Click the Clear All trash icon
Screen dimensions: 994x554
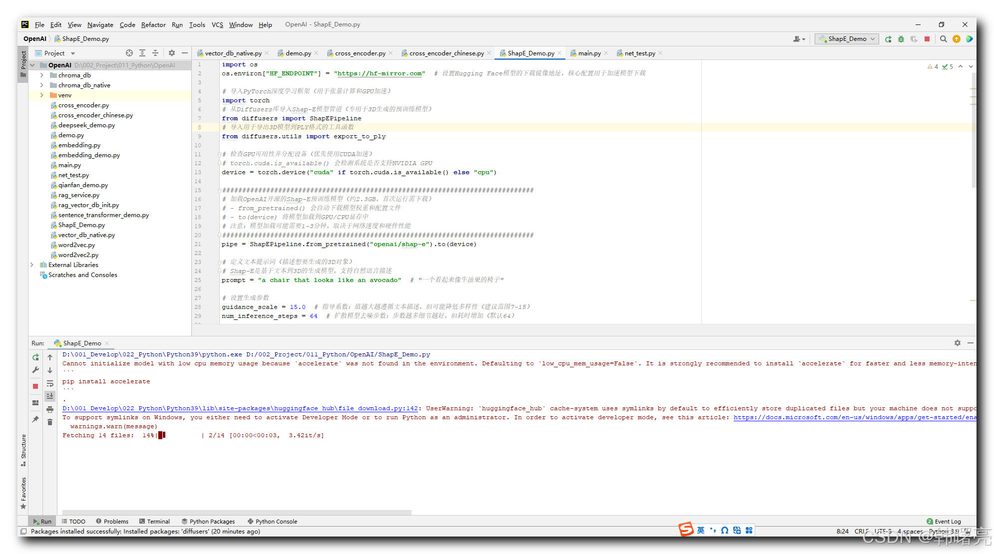pos(50,422)
